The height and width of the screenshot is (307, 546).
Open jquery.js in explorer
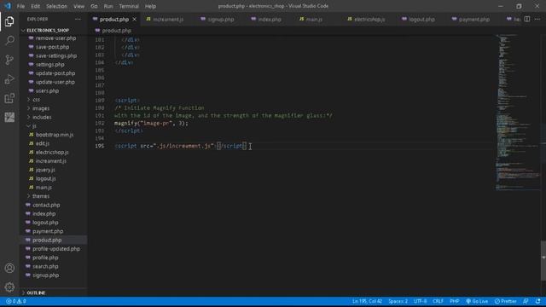pos(45,170)
